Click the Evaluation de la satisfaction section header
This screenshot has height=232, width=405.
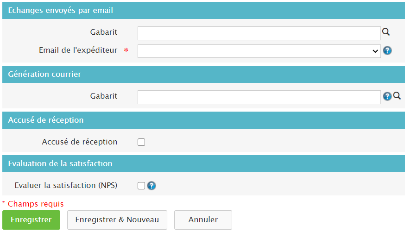(x=203, y=163)
